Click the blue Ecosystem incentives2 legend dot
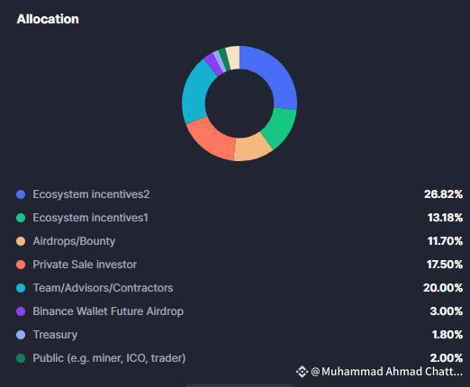Viewport: 470px width, 387px height. 21,194
